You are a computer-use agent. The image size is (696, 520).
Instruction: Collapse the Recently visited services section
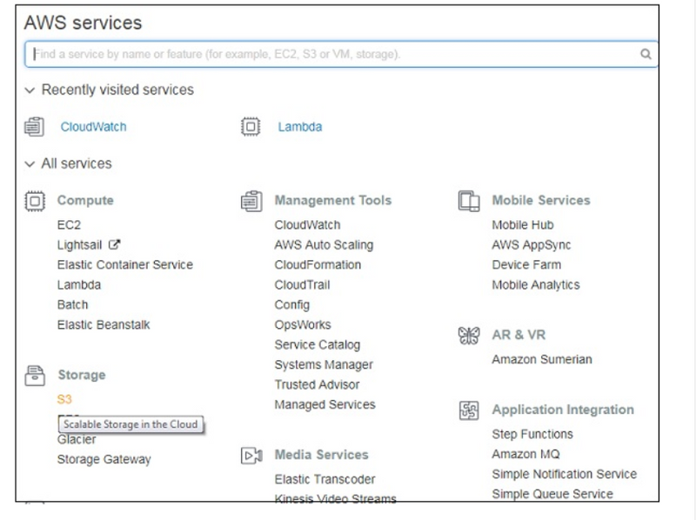tap(30, 90)
